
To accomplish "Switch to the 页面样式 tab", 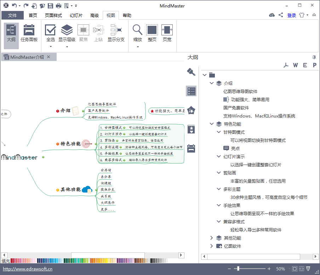I will coord(53,15).
